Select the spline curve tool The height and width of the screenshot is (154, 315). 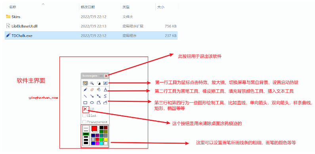pos(105,96)
